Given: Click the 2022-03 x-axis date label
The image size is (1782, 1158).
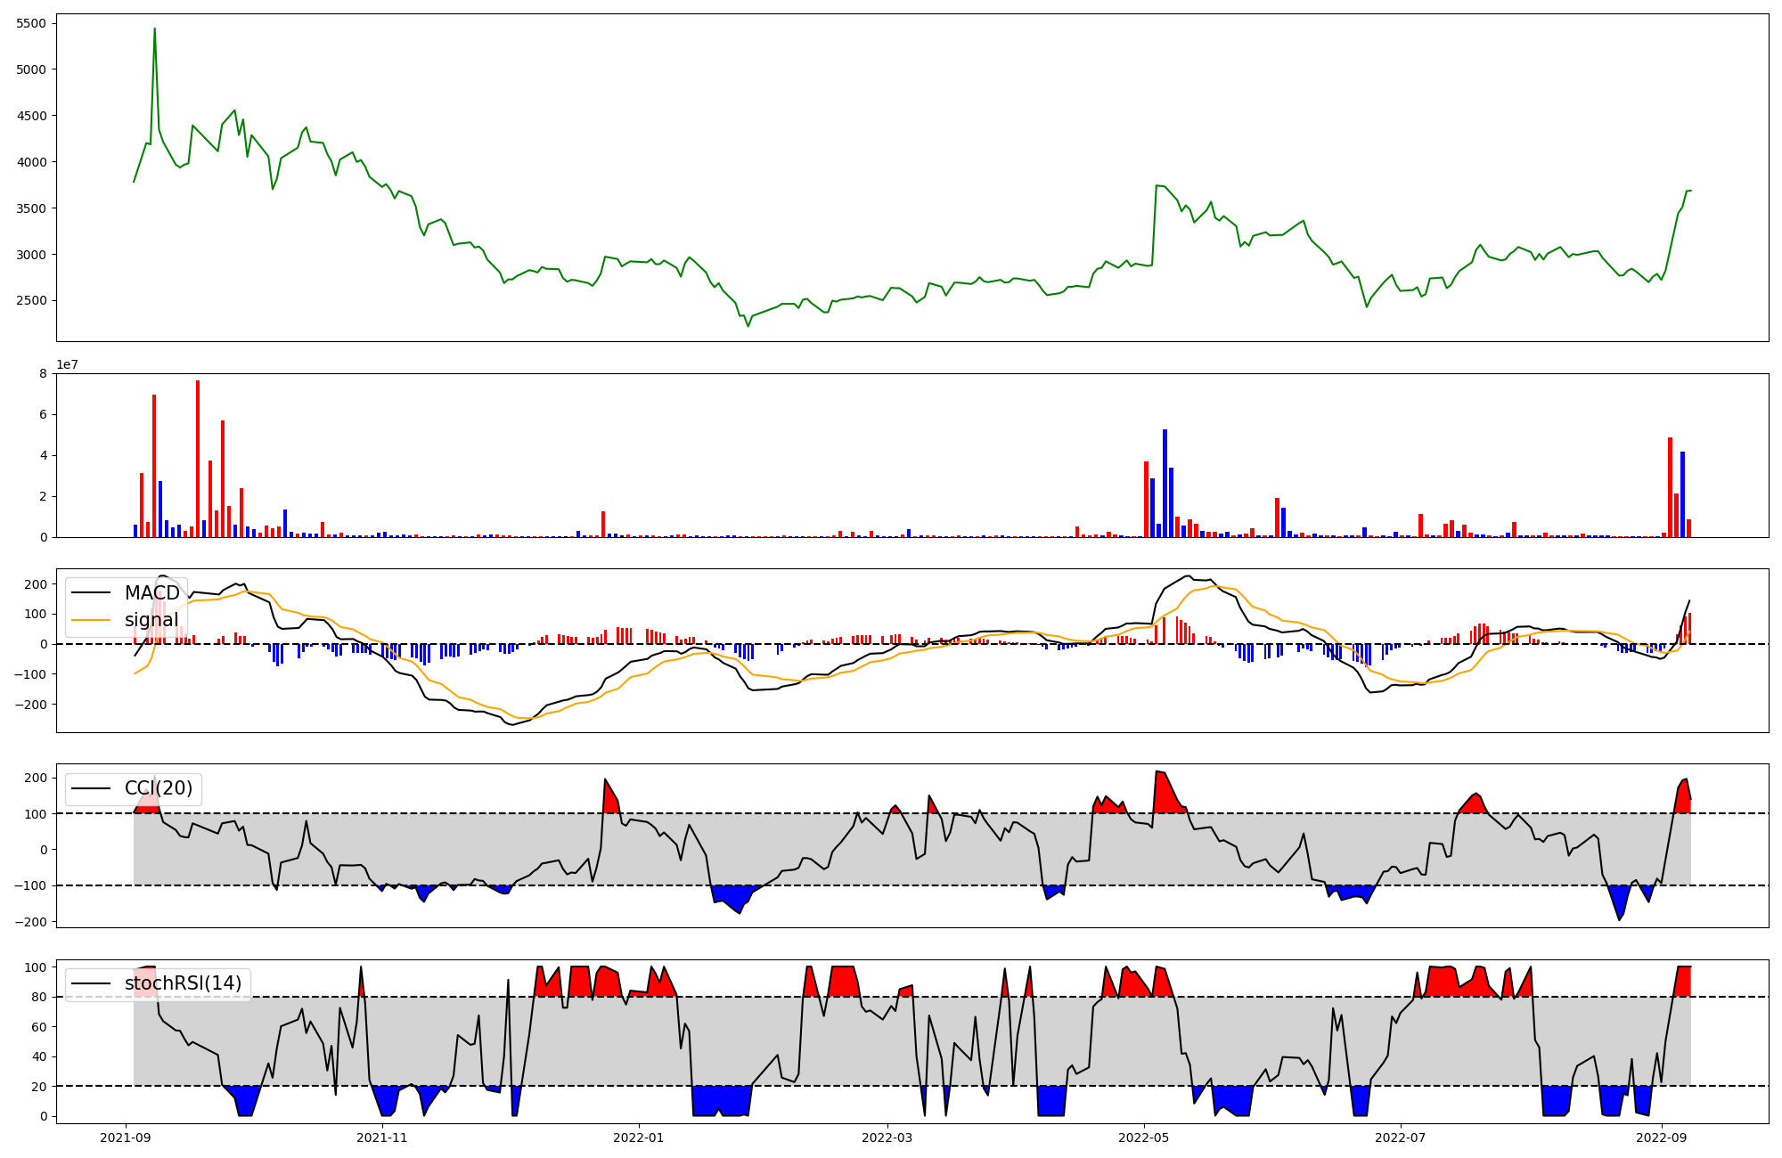Looking at the screenshot, I should (x=887, y=1138).
